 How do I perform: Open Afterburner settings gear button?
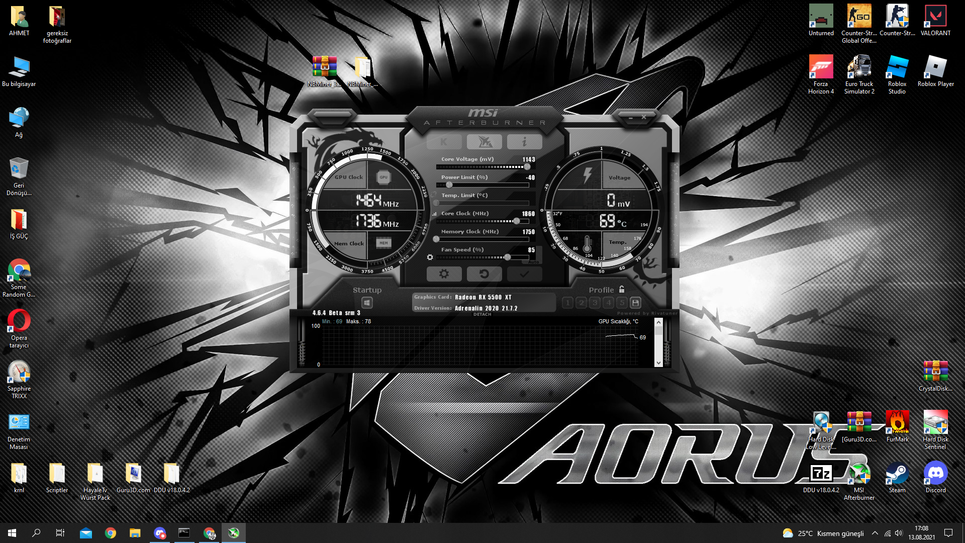pyautogui.click(x=444, y=274)
